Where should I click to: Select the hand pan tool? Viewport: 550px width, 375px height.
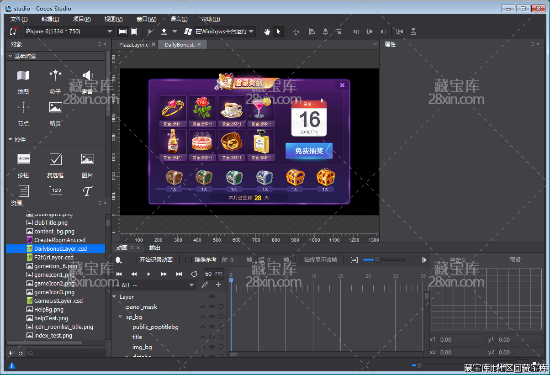coord(267,32)
